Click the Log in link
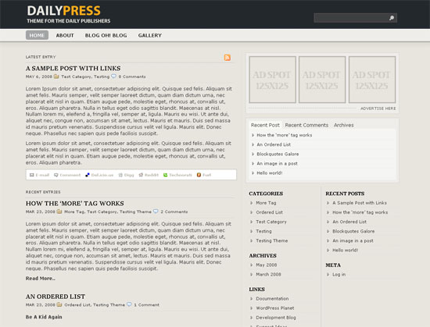 click(x=339, y=275)
